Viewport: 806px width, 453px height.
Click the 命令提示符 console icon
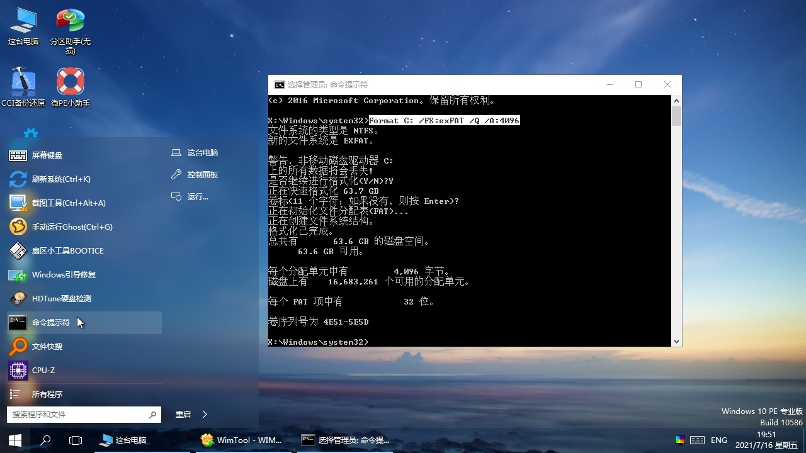[x=18, y=323]
